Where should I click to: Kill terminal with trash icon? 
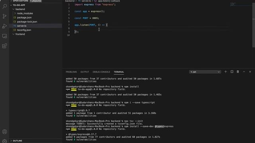(238, 71)
